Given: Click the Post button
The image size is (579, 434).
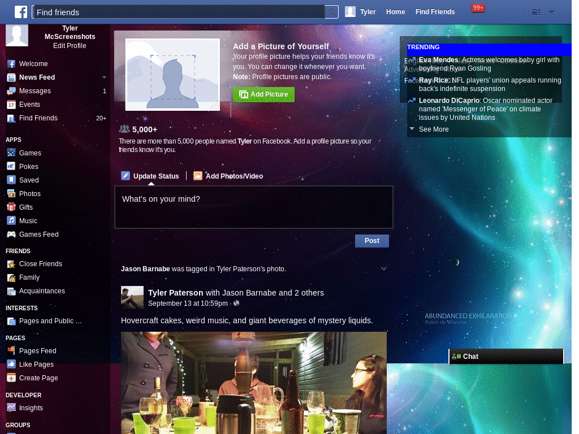Looking at the screenshot, I should pyautogui.click(x=372, y=241).
